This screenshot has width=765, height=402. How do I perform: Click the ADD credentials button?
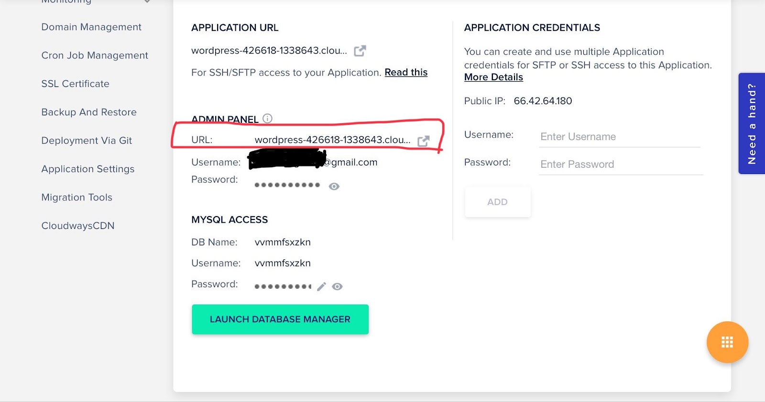[x=498, y=202]
